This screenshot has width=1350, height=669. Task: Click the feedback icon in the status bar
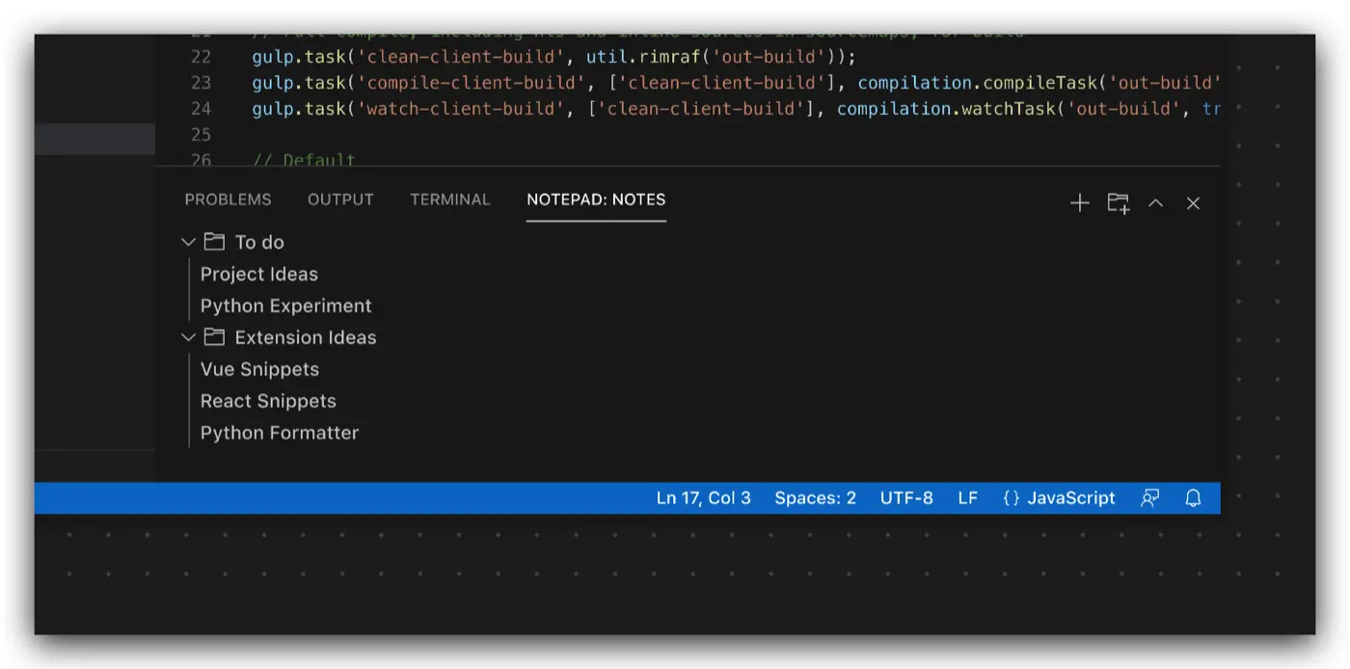tap(1149, 498)
